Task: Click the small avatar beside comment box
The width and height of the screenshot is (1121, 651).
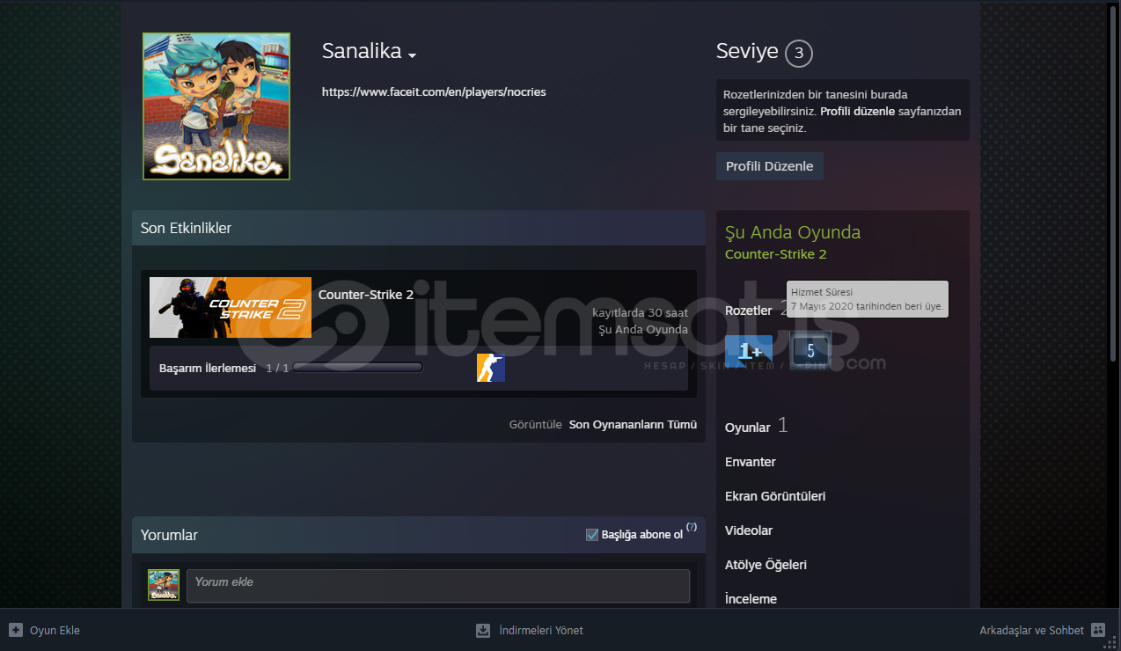Action: 164,585
